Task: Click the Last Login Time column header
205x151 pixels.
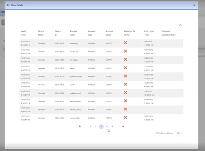Action: [149, 33]
